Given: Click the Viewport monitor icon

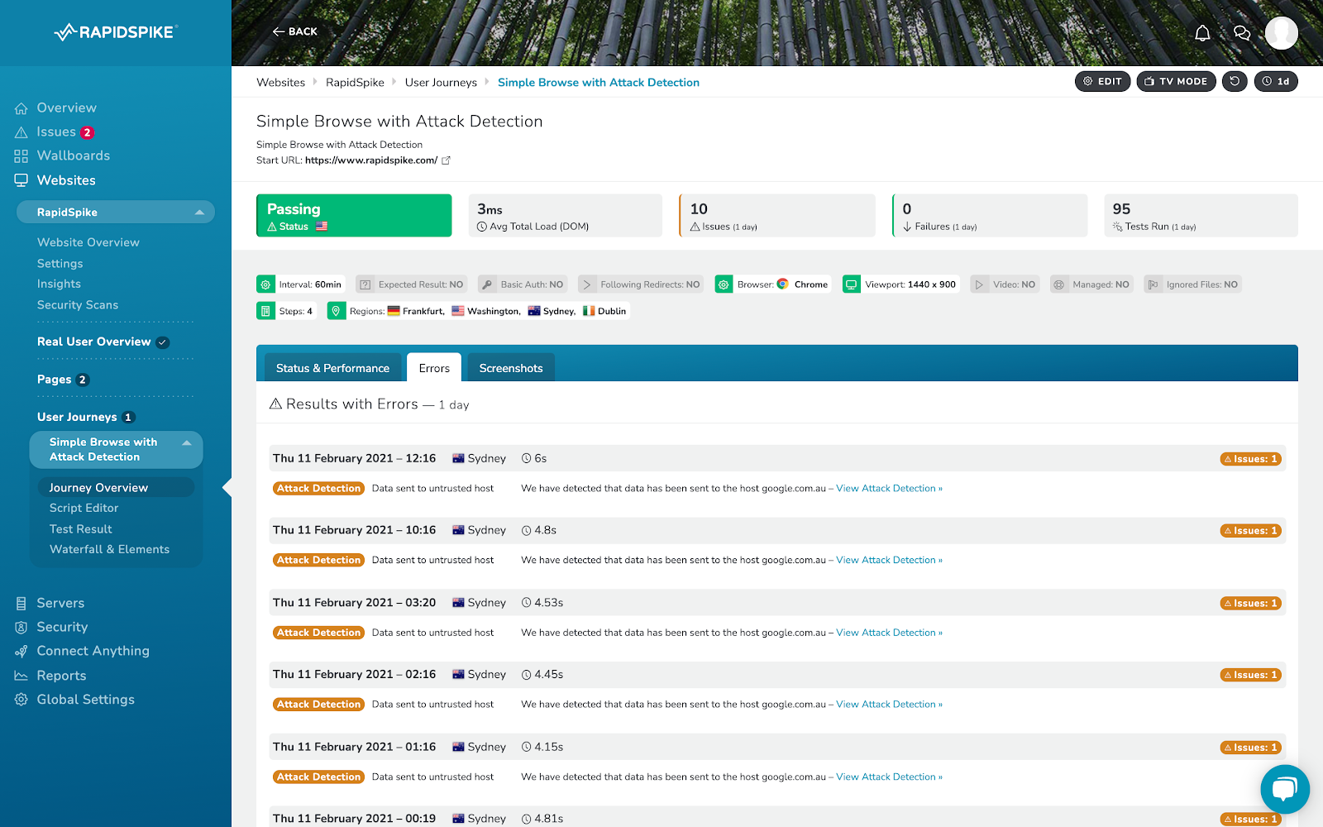Looking at the screenshot, I should pyautogui.click(x=852, y=284).
